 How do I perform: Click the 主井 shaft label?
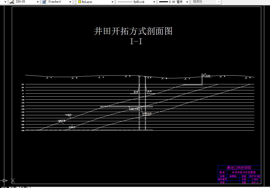pyautogui.click(x=150, y=91)
